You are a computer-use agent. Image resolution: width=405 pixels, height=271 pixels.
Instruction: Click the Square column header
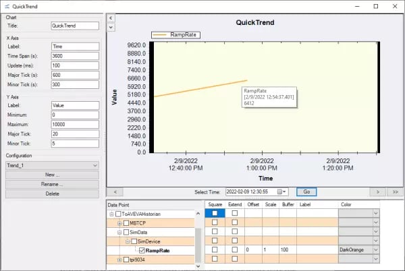click(215, 204)
